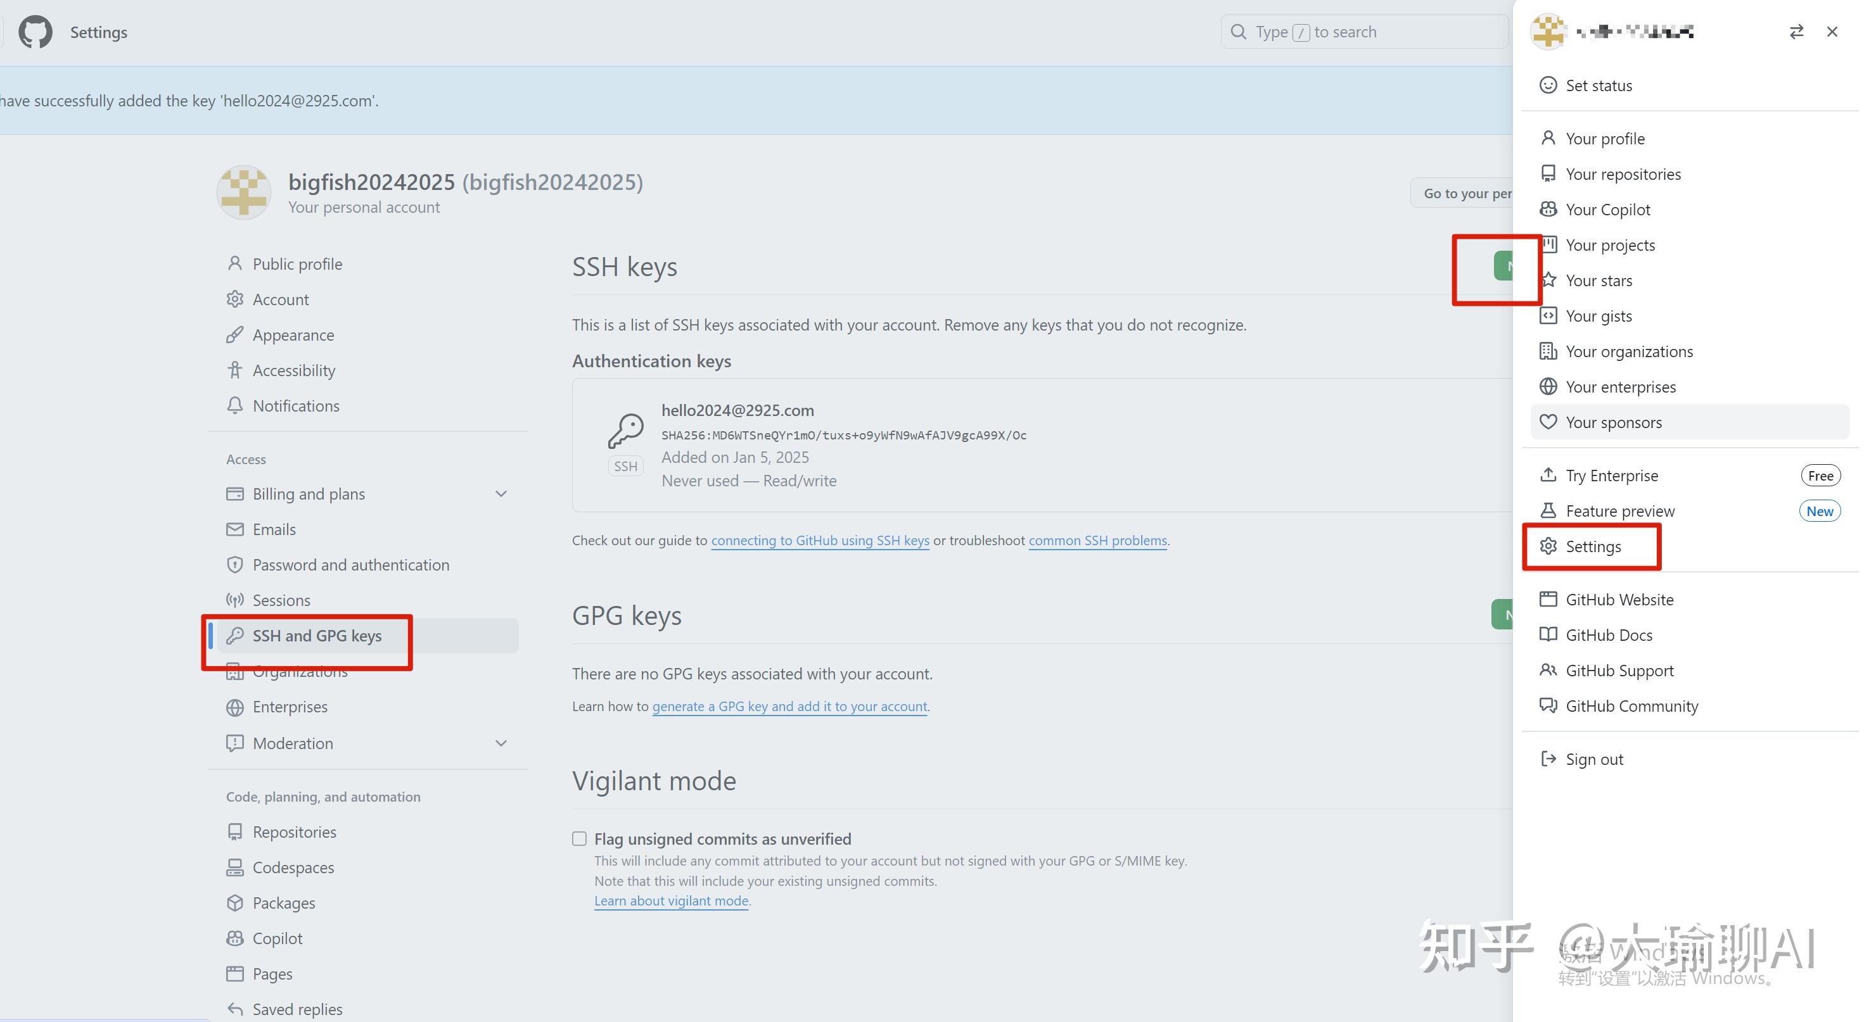Screen dimensions: 1864x1022
Task: Expand Billing and plans section
Action: point(501,494)
